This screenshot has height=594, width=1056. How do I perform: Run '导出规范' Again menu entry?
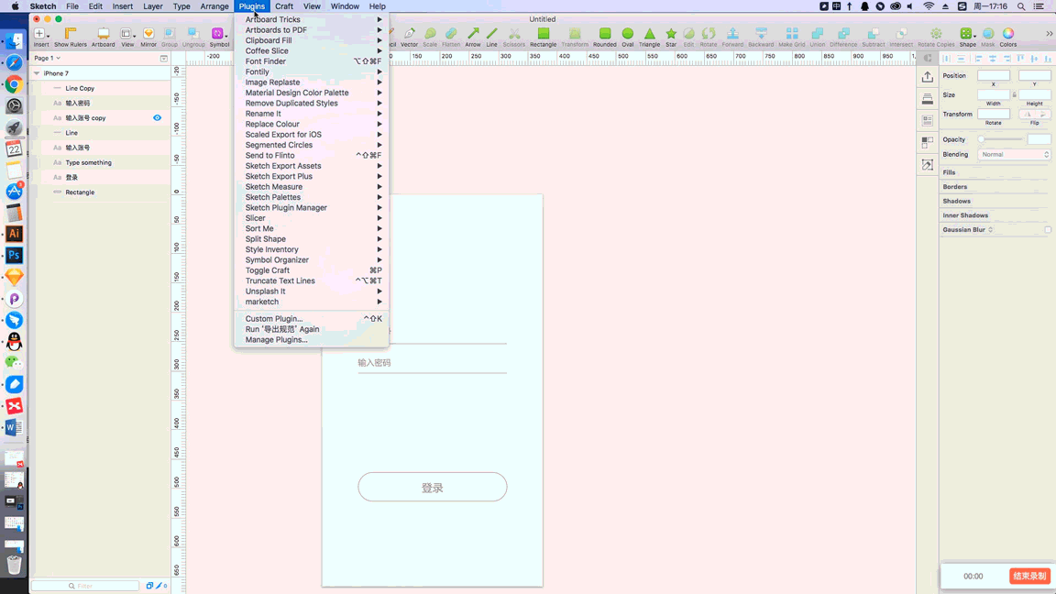pyautogui.click(x=311, y=329)
